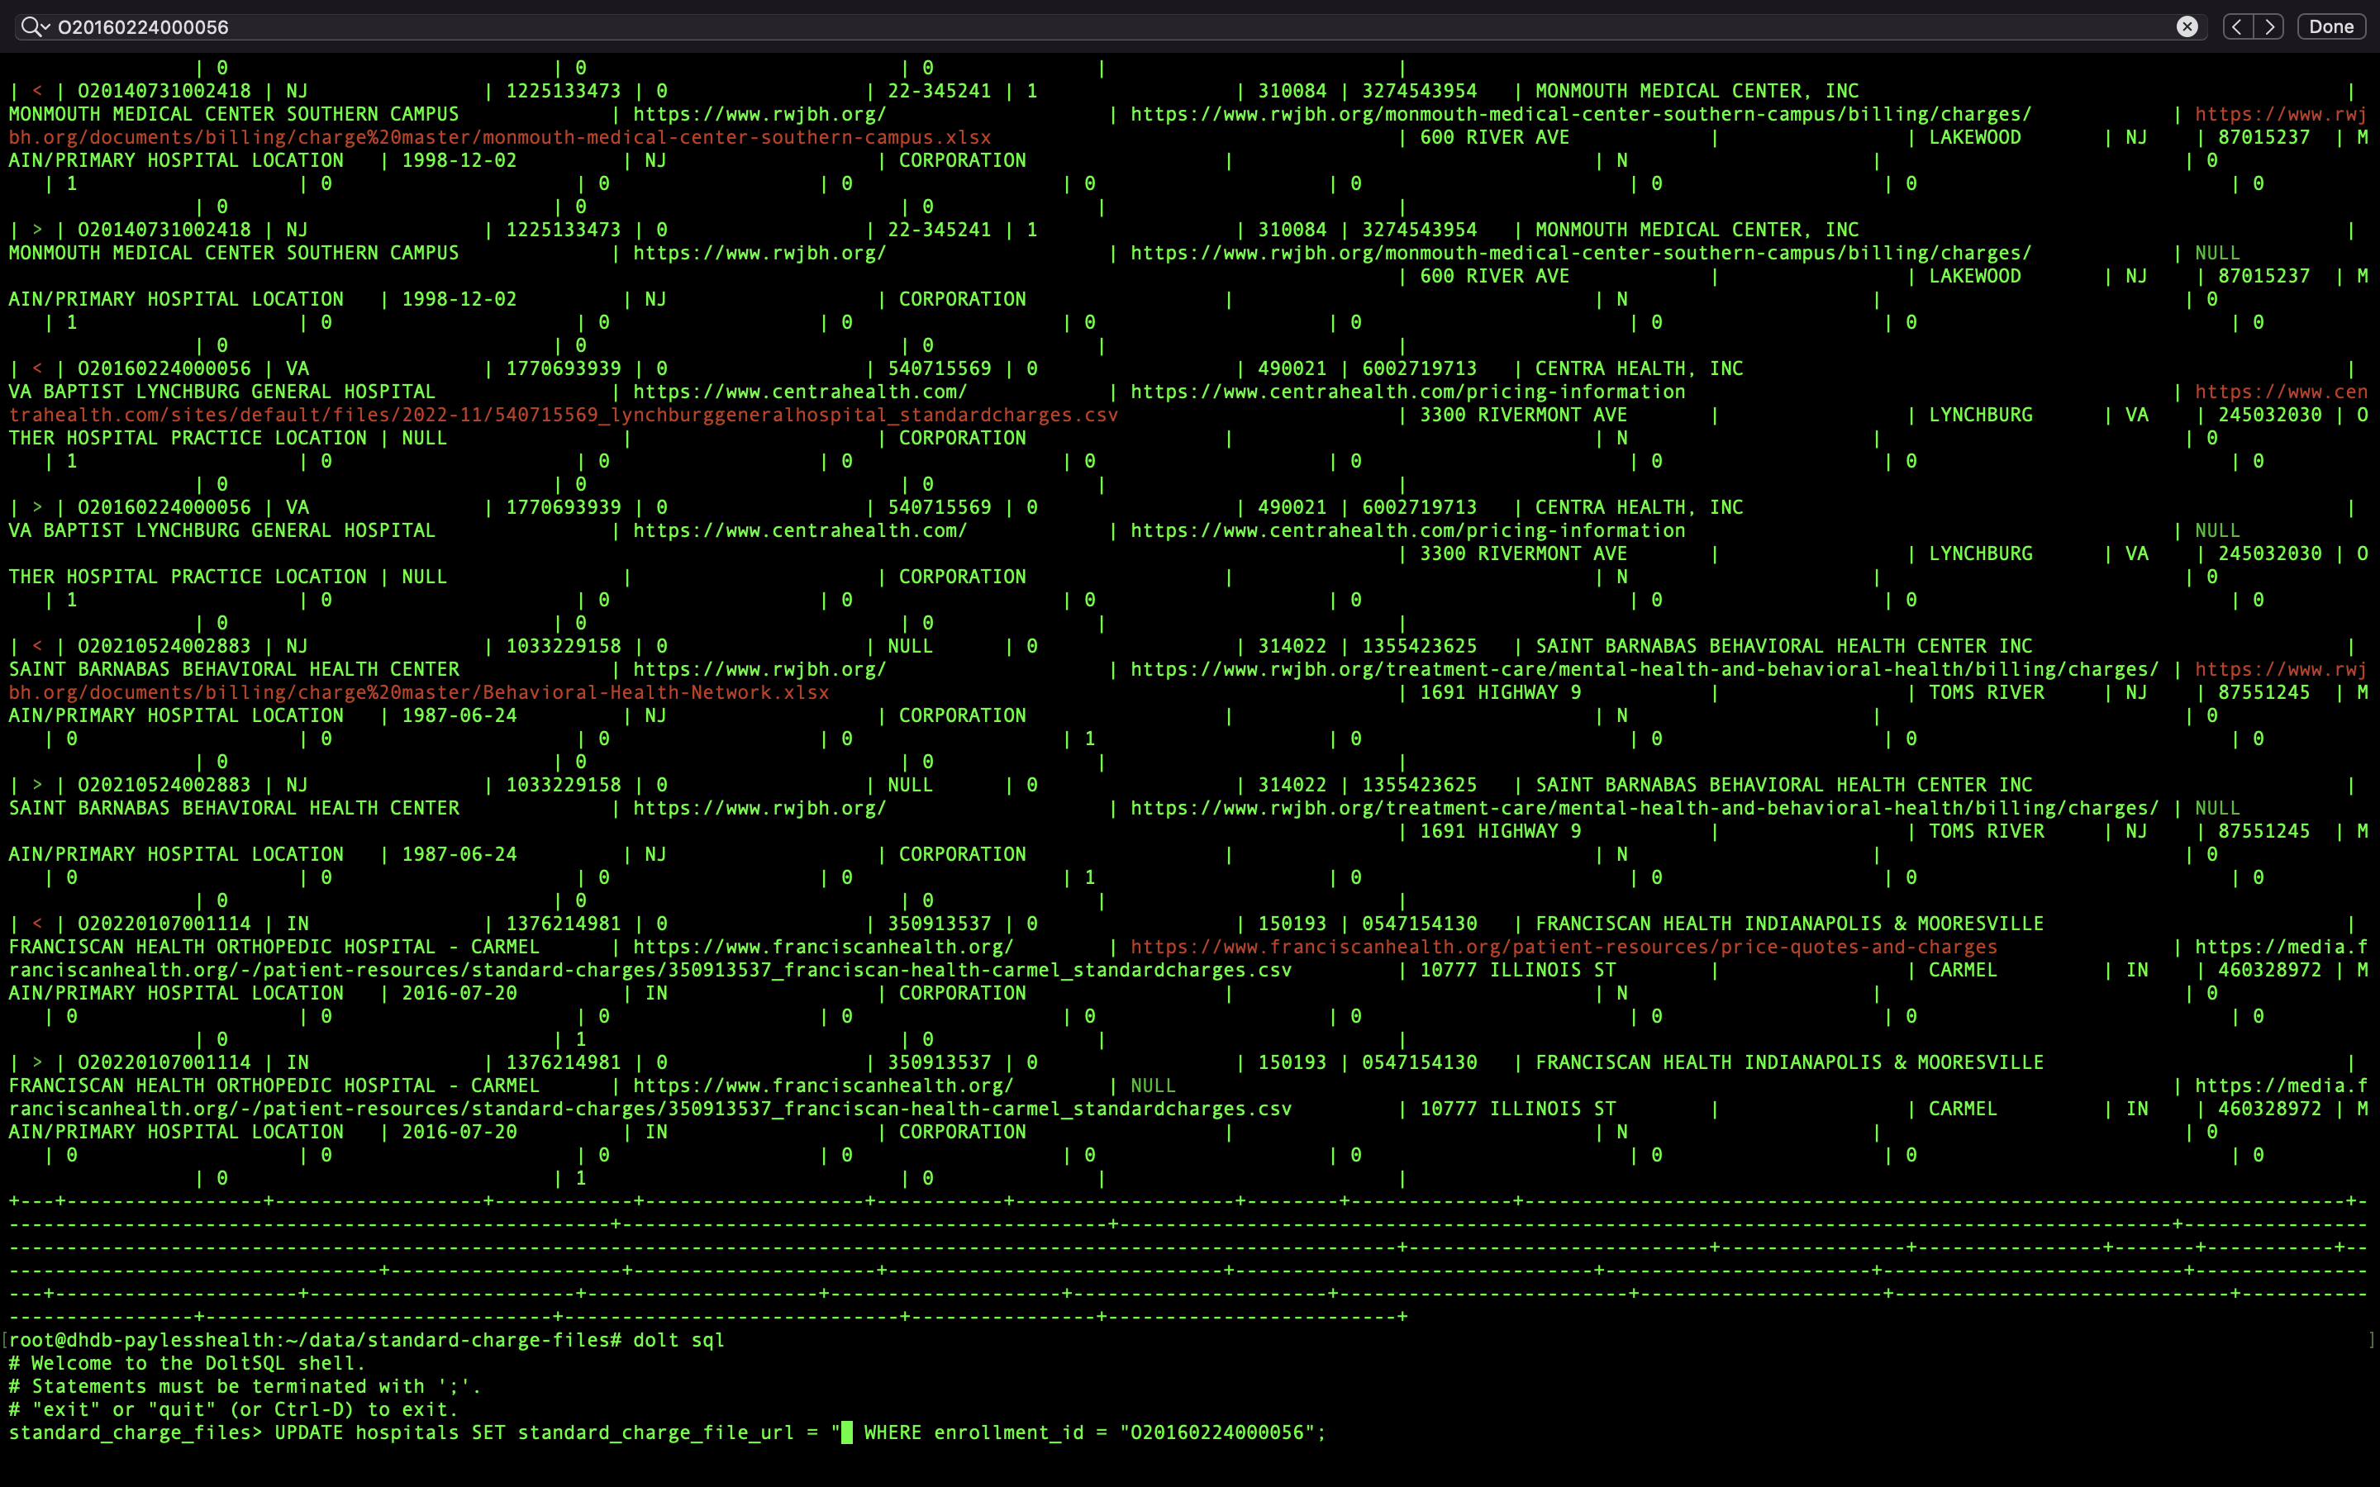This screenshot has width=2380, height=1487.
Task: Click the centrahealth.com pricing-information URL
Action: coord(1407,392)
